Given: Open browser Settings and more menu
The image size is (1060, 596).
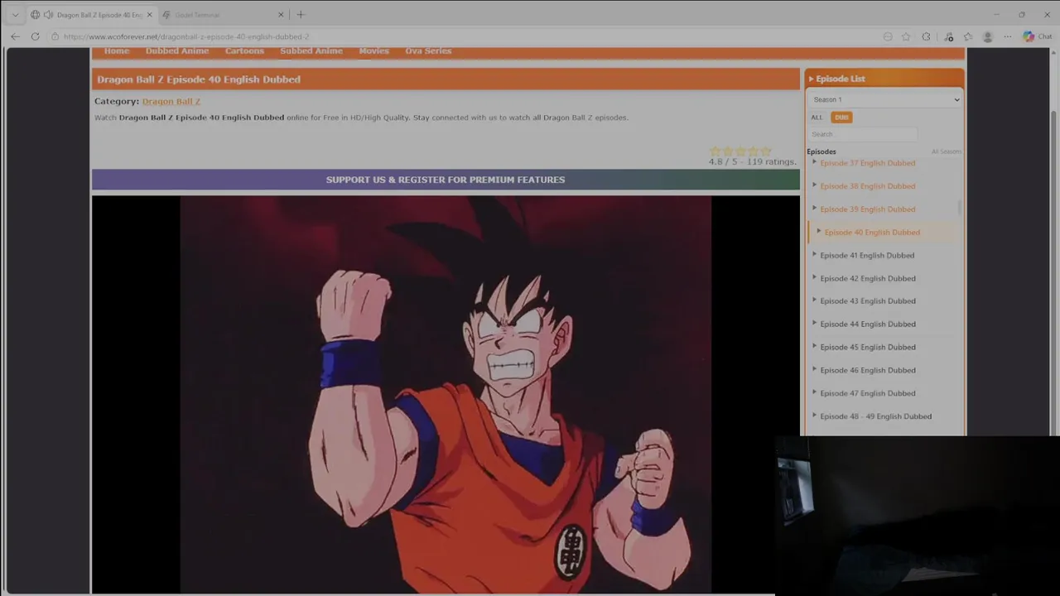Looking at the screenshot, I should (x=1007, y=36).
